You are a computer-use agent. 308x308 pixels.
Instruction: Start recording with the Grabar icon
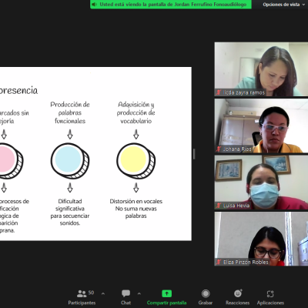pyautogui.click(x=206, y=293)
